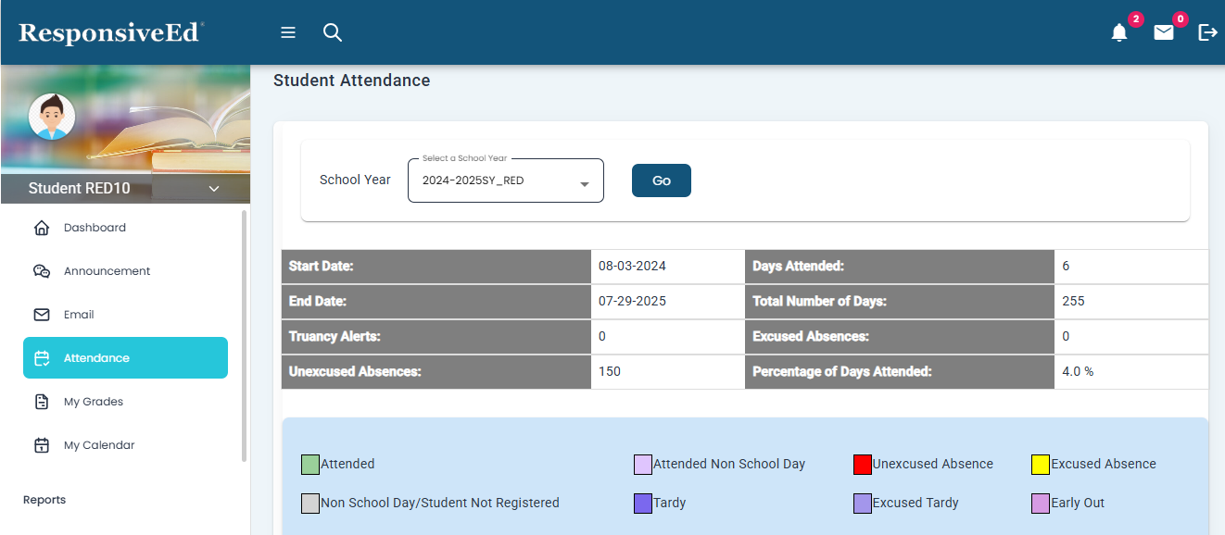Screen dimensions: 1225x535
Task: Click the sidebar vertical scrollbar
Action: [245, 333]
